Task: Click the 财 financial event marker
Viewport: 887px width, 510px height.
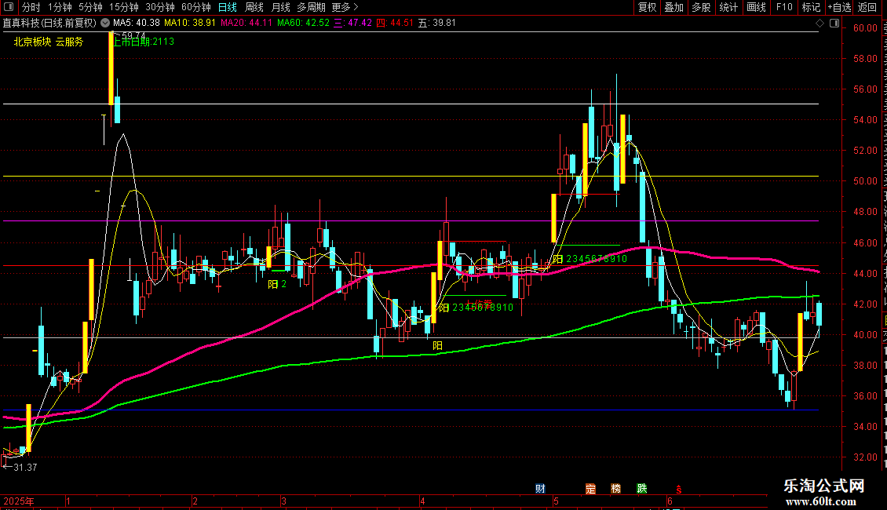Action: 540,489
